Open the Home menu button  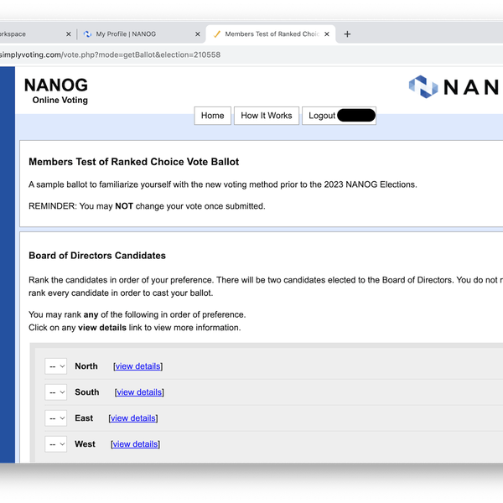[x=212, y=116]
